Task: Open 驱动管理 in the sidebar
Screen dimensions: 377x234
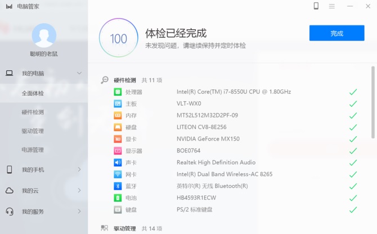Action: 33,131
